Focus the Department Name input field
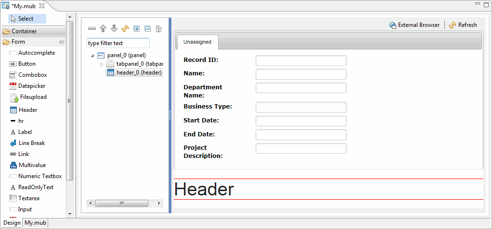This screenshot has width=492, height=229. click(x=301, y=88)
